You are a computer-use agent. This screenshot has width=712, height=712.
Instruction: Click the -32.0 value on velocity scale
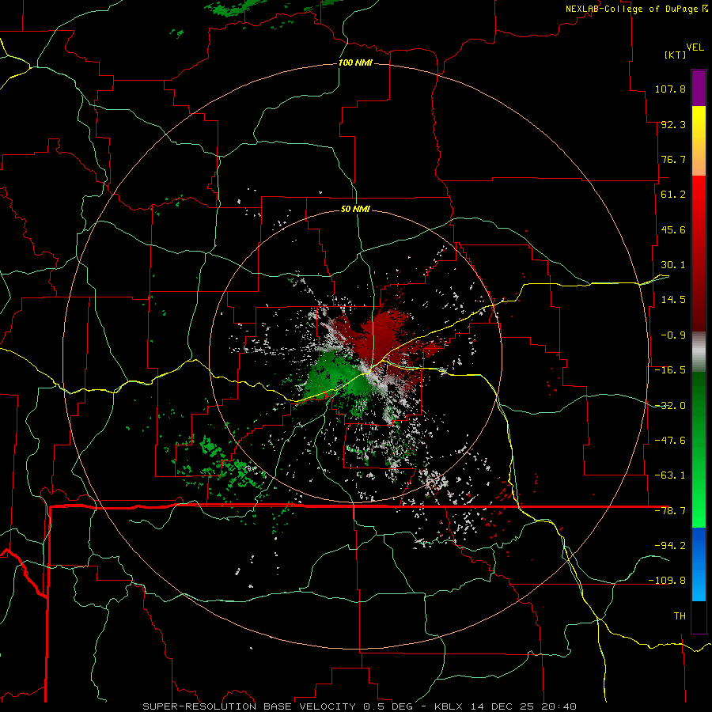(670, 406)
